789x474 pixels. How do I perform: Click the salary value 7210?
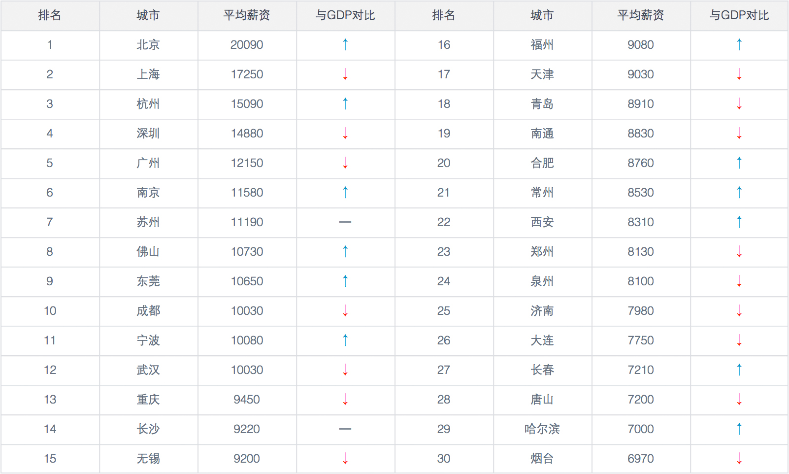point(641,370)
